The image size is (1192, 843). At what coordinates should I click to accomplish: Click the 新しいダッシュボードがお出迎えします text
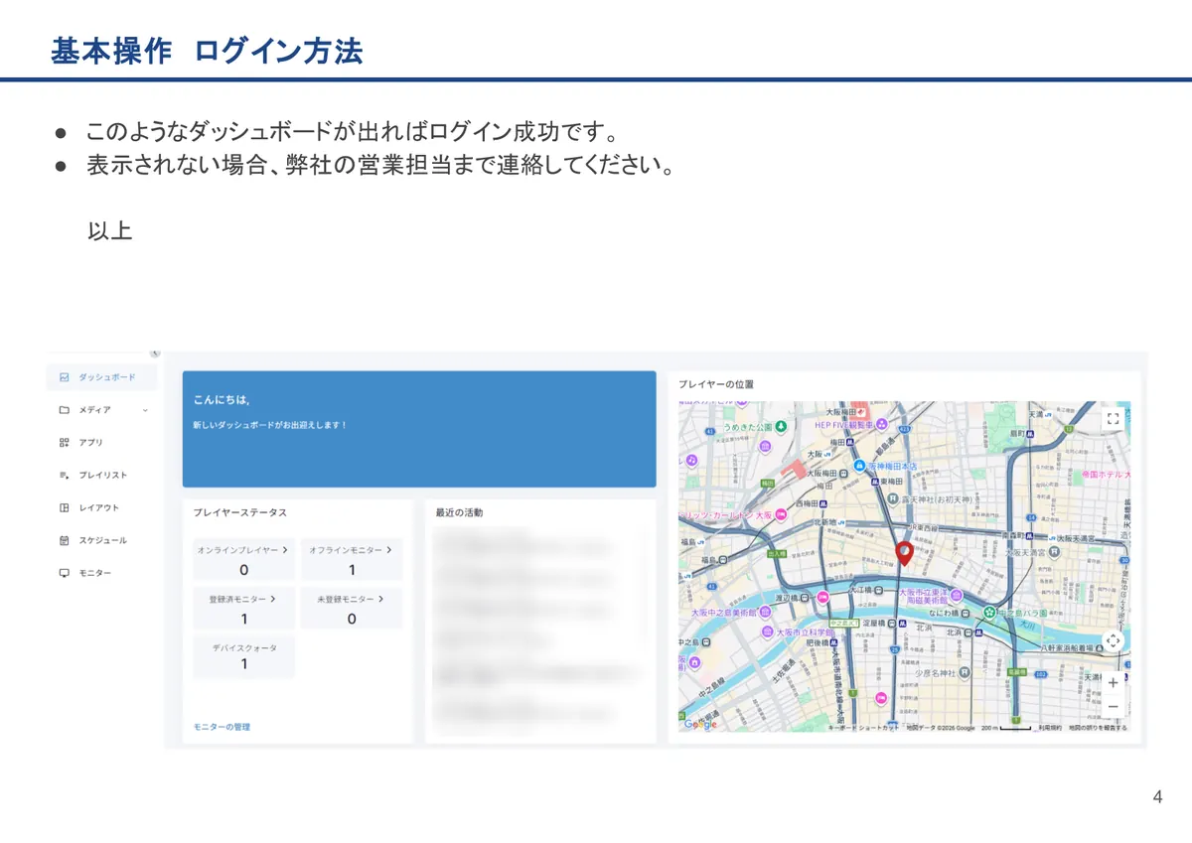coord(270,425)
